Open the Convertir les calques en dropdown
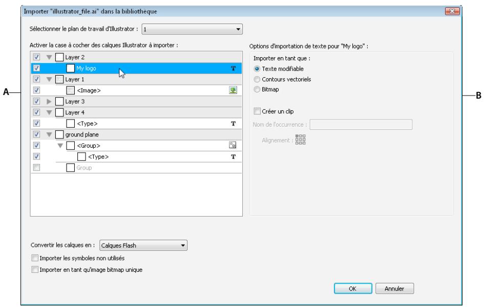The image size is (484, 307). [x=143, y=246]
